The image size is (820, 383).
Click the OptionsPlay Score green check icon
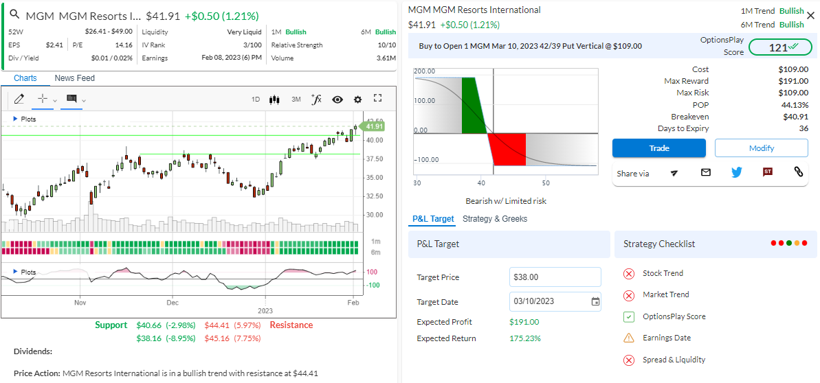point(629,316)
